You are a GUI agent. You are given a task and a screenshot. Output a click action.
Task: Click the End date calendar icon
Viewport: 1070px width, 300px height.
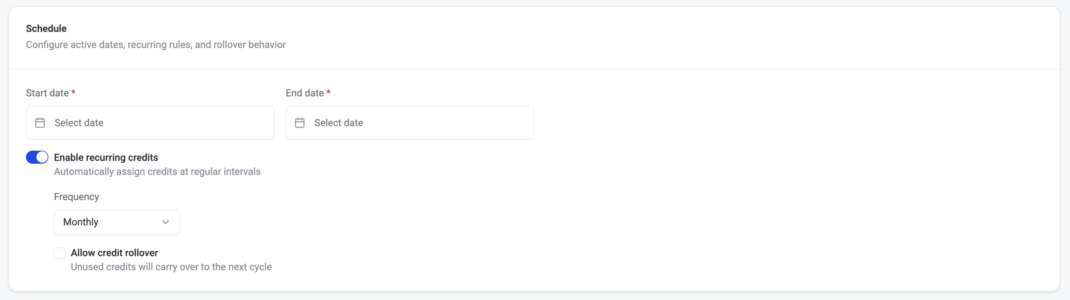pos(299,123)
